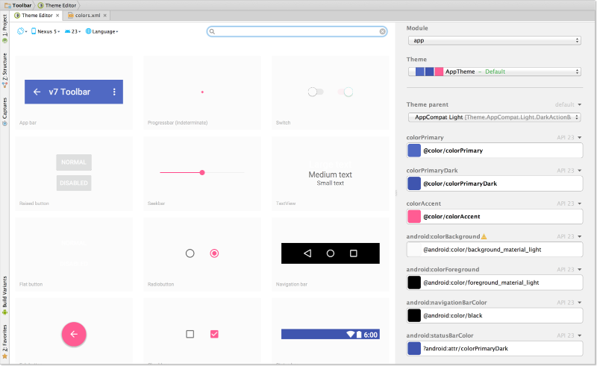Click the panel splitter drag handle
This screenshot has height=366, width=597.
pos(396,193)
